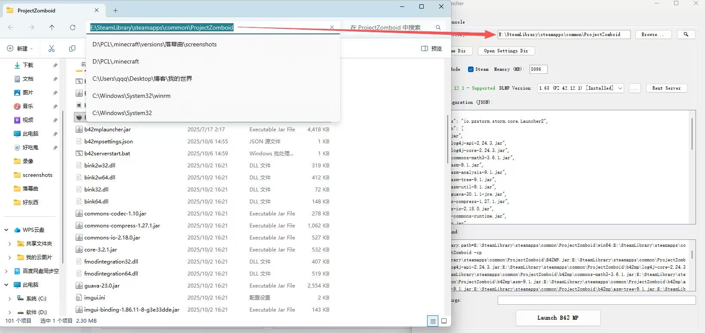
Task: Select D:\PCL\.minecraft from address suggestions
Action: click(x=116, y=61)
